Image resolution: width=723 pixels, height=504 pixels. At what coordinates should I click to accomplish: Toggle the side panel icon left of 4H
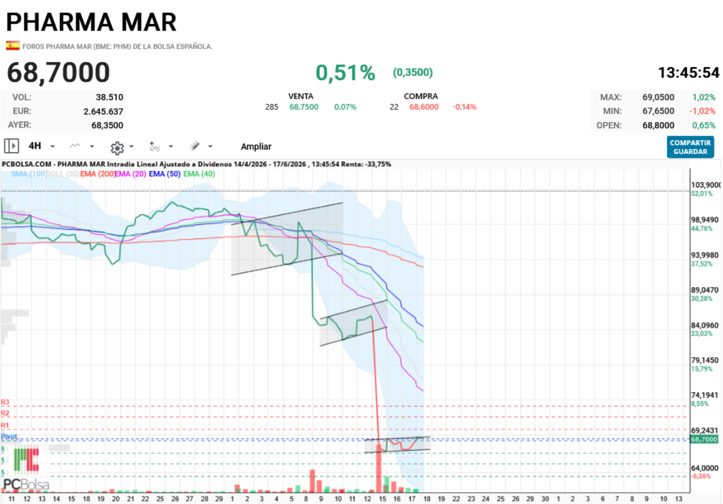coord(11,146)
